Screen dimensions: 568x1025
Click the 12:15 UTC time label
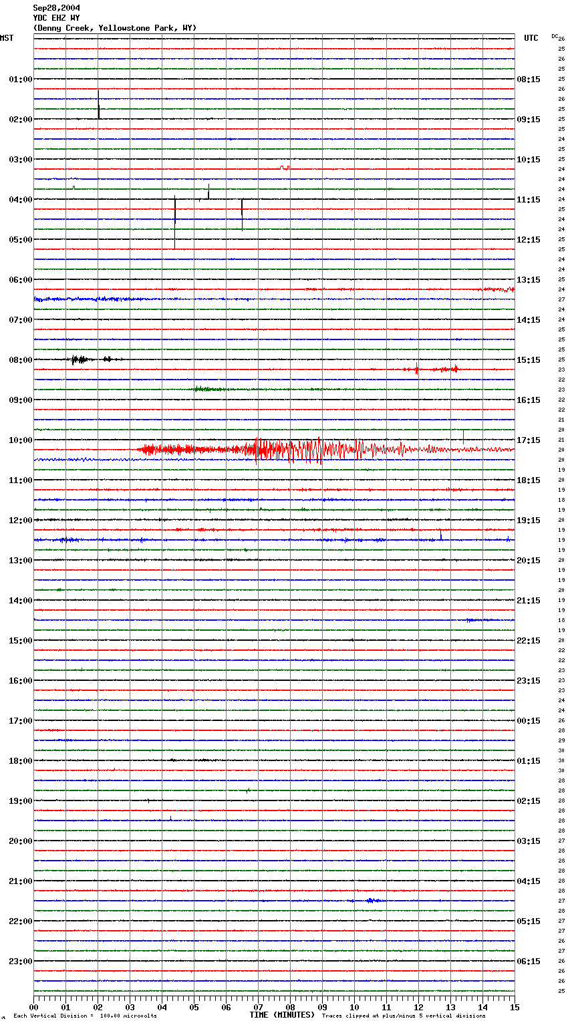tap(529, 240)
